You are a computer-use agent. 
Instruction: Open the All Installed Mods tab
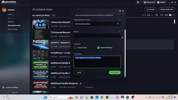41,16
